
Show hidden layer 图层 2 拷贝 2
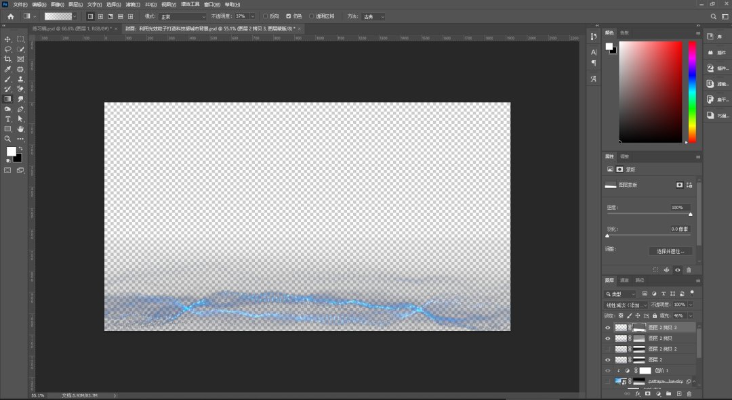[607, 349]
